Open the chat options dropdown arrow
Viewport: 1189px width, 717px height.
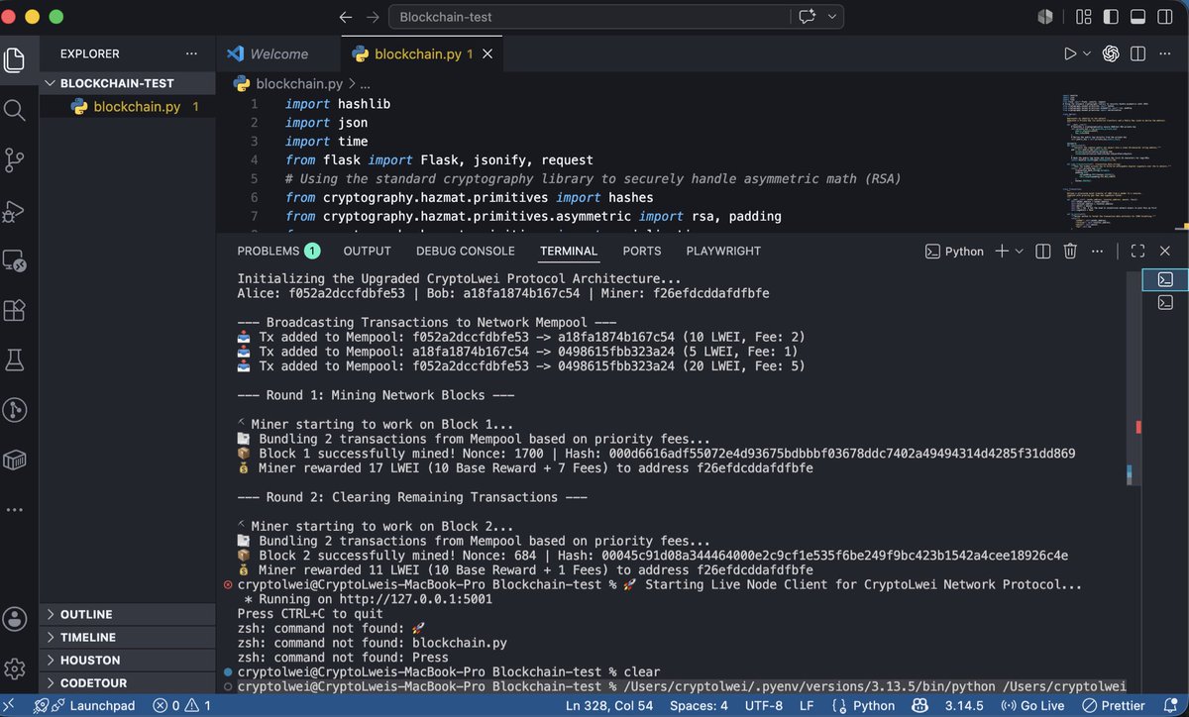pos(832,17)
